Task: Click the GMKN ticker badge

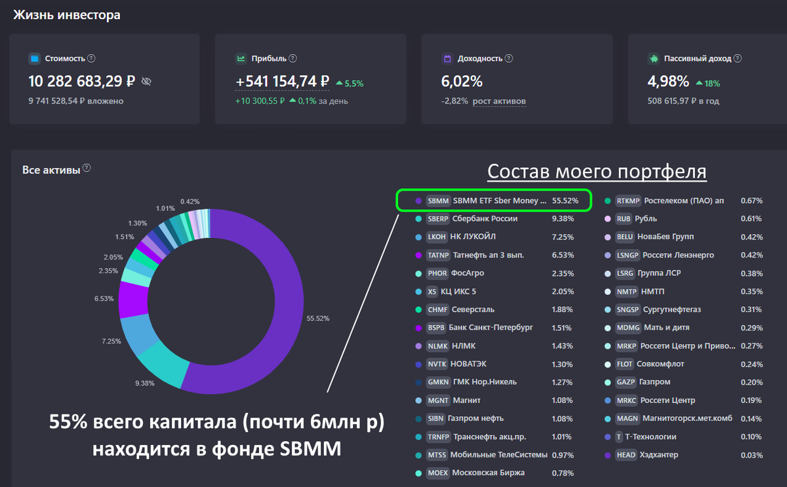Action: coord(437,382)
